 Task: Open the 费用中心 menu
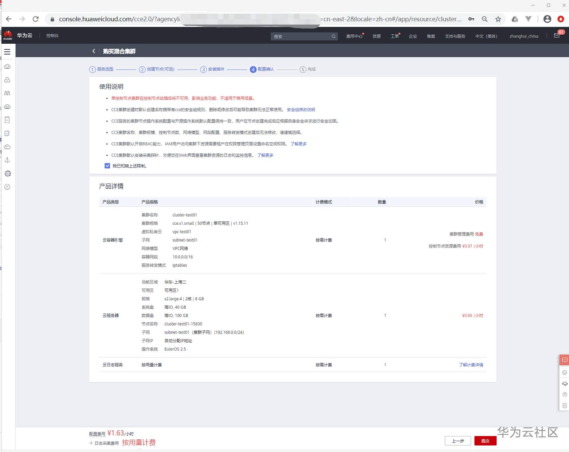[x=354, y=36]
